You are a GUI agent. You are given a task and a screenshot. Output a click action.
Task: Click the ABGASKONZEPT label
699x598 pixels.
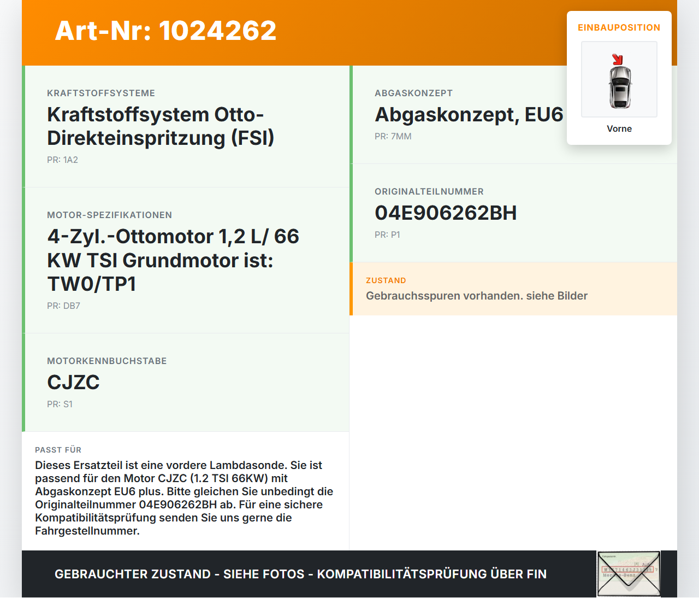(x=413, y=93)
